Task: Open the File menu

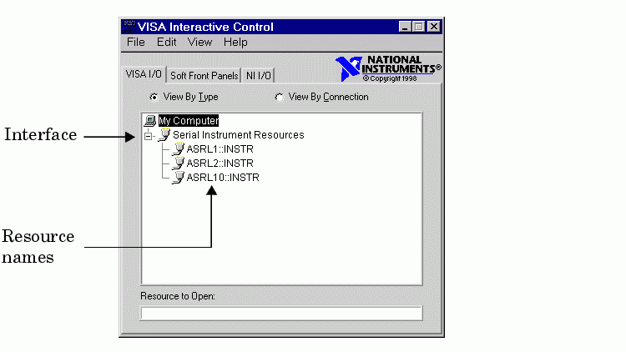Action: [x=136, y=42]
